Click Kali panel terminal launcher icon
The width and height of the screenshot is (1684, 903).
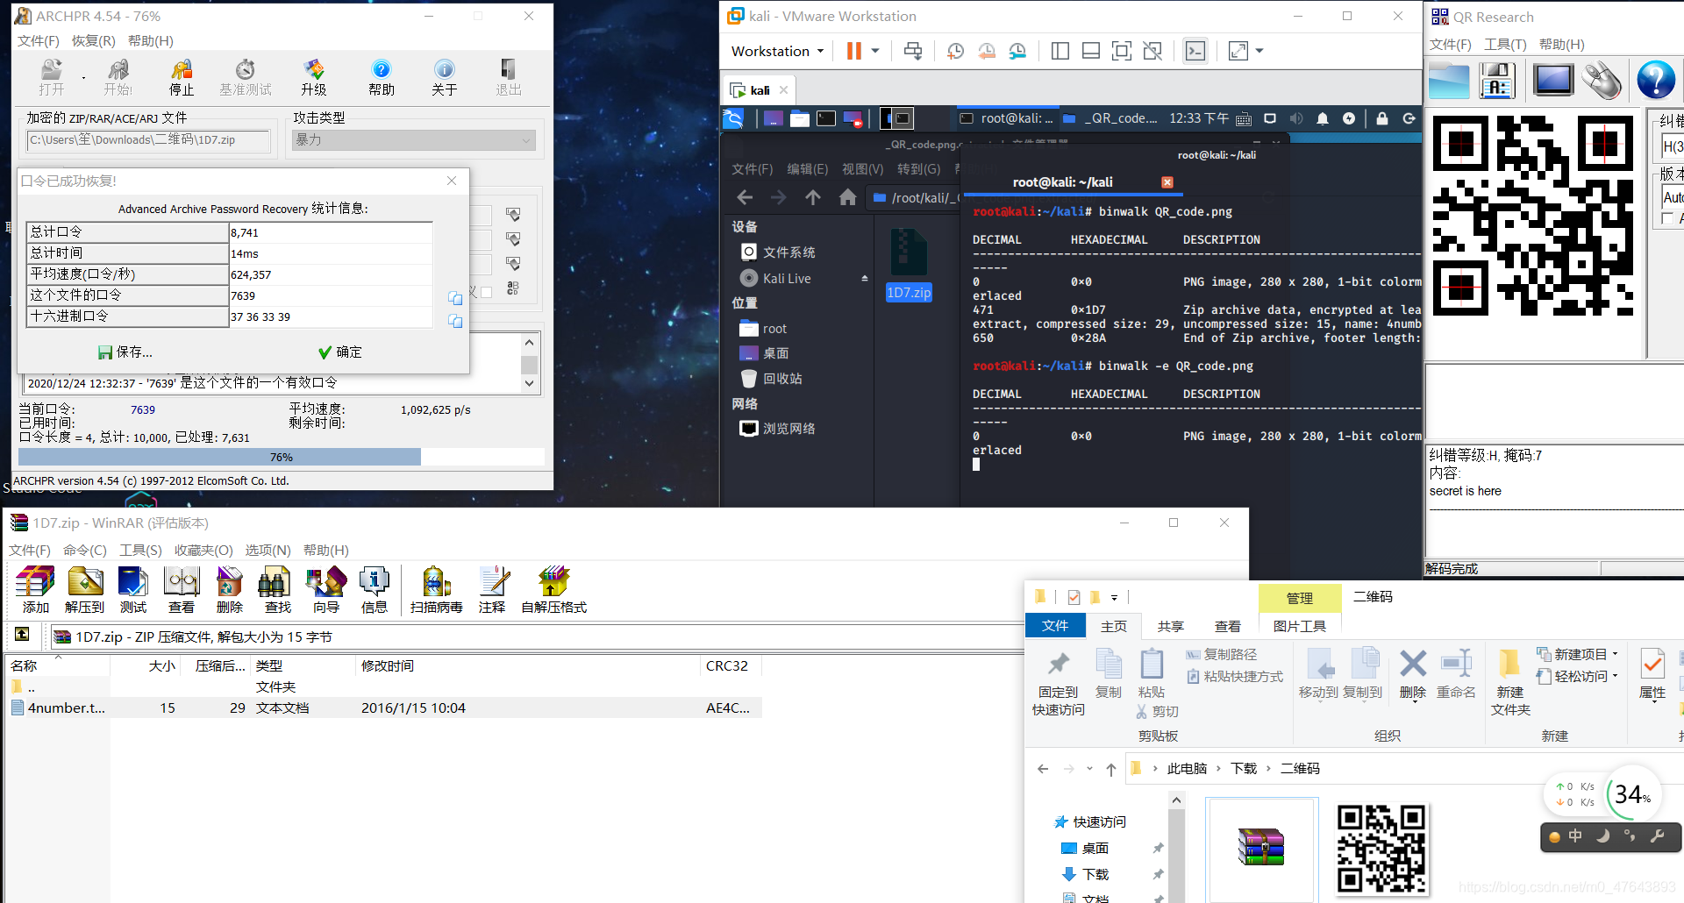point(826,118)
